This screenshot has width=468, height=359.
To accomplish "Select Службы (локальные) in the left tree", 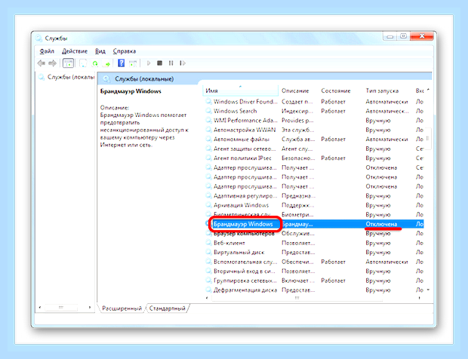I will (70, 77).
